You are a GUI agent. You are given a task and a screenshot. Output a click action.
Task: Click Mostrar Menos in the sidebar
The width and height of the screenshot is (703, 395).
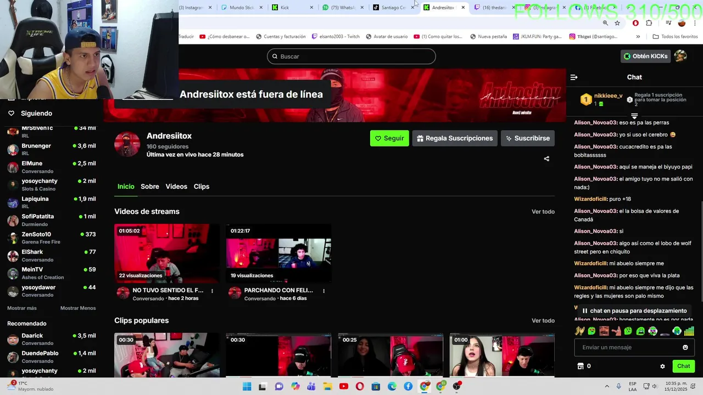(78, 308)
